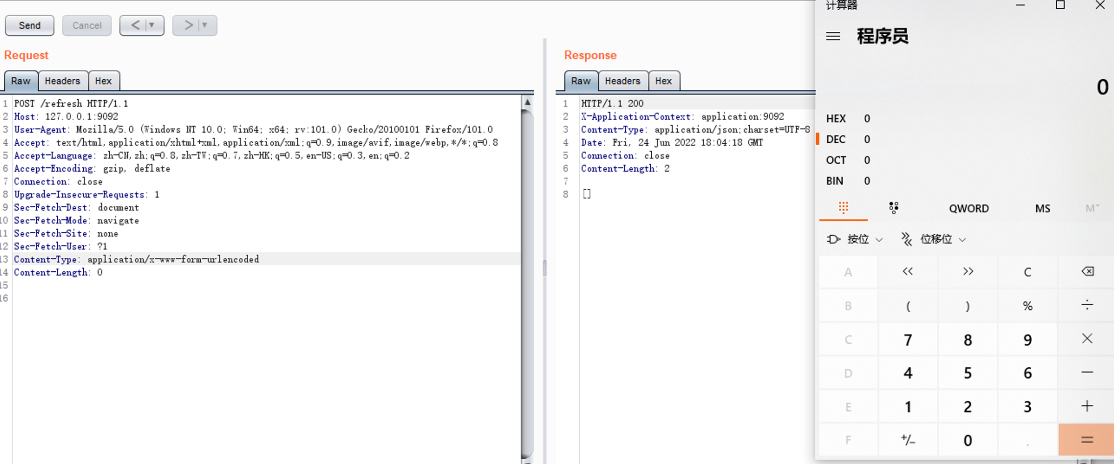Expand the 位移位 bit shift dropdown

tap(934, 239)
